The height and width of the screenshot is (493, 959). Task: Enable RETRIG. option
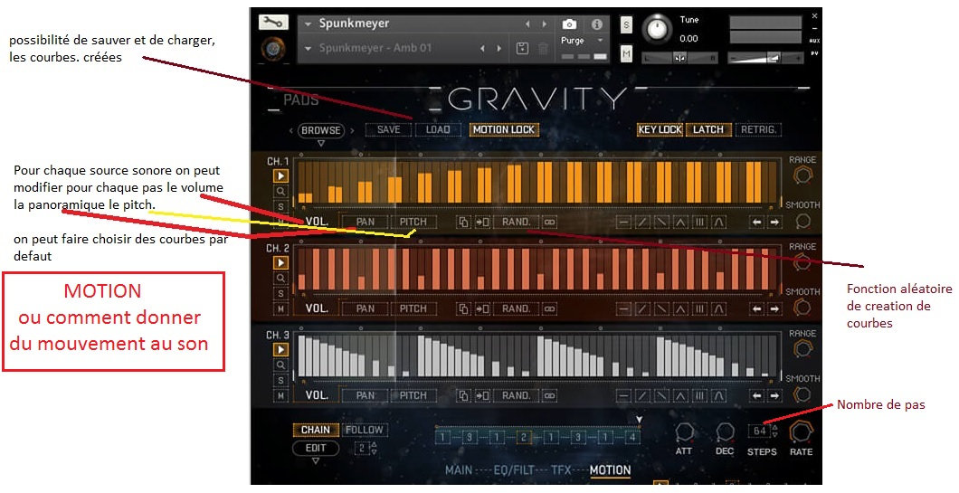(x=758, y=129)
